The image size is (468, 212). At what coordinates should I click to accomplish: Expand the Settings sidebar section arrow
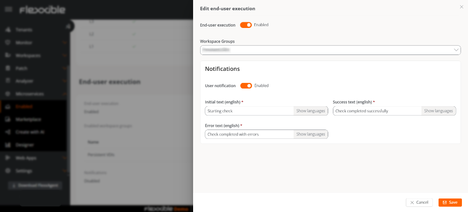pyautogui.click(x=65, y=171)
